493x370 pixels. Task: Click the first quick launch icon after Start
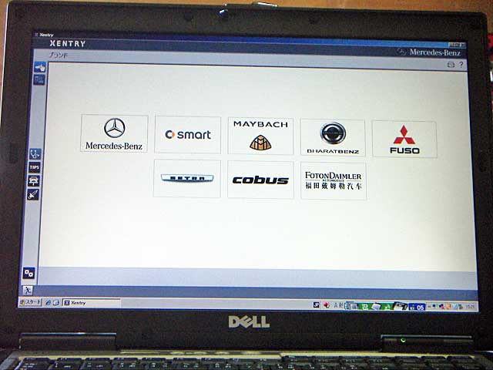coord(48,302)
